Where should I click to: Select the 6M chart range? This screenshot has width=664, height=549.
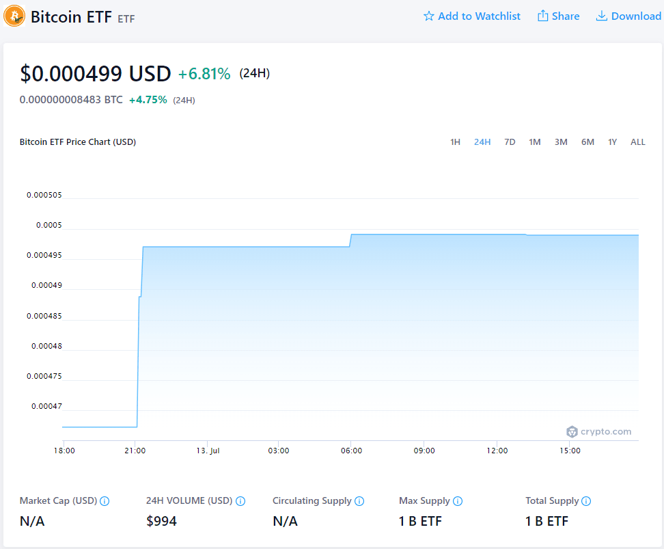[587, 142]
